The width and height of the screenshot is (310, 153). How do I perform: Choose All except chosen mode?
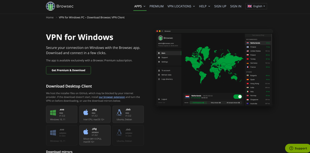(x=233, y=103)
